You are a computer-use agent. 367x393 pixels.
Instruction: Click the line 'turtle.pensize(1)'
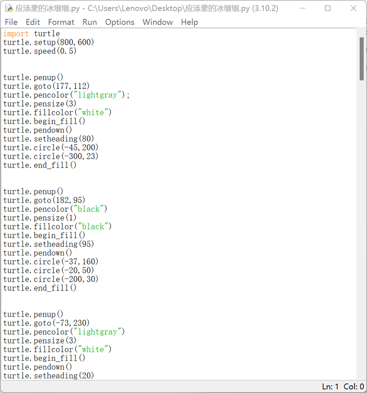point(39,218)
